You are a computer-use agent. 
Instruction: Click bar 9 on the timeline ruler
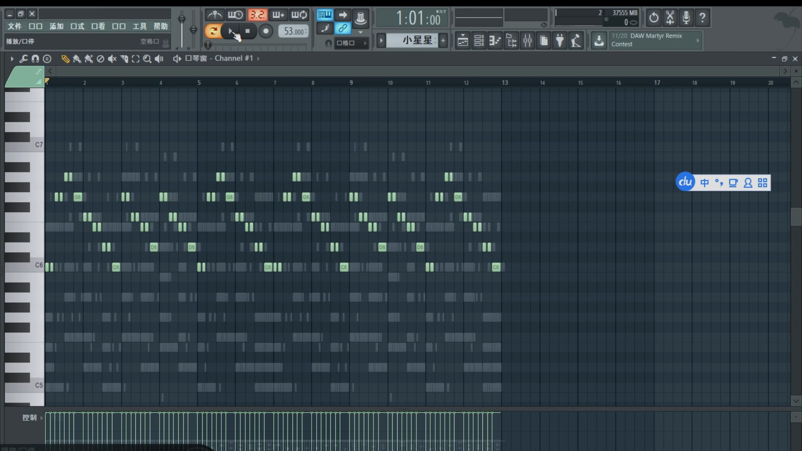[x=351, y=83]
